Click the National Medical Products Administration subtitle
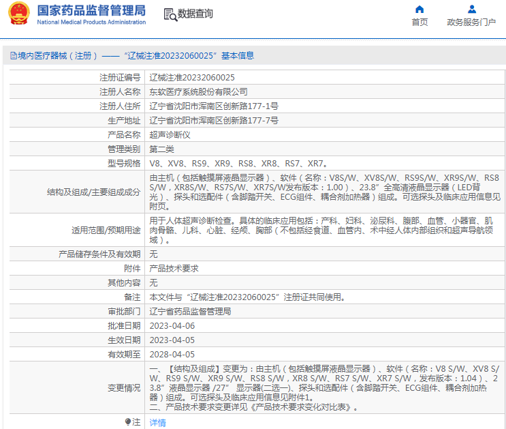Viewport: 506px width, 429px height. pos(91,23)
